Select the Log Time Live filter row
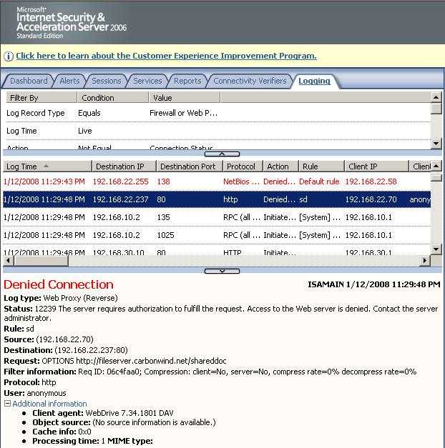Image resolution: width=445 pixels, height=448 pixels. click(218, 131)
